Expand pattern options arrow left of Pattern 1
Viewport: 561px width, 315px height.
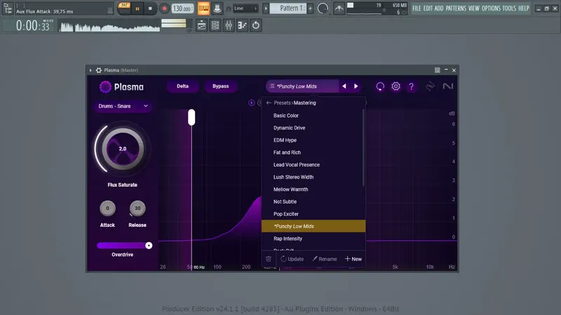pos(266,8)
